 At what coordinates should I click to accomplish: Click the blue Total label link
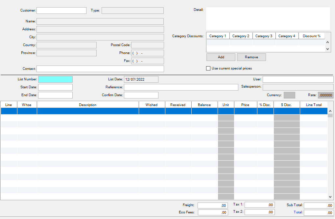click(x=298, y=212)
